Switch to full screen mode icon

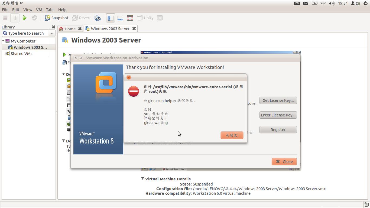pyautogui.click(x=130, y=18)
